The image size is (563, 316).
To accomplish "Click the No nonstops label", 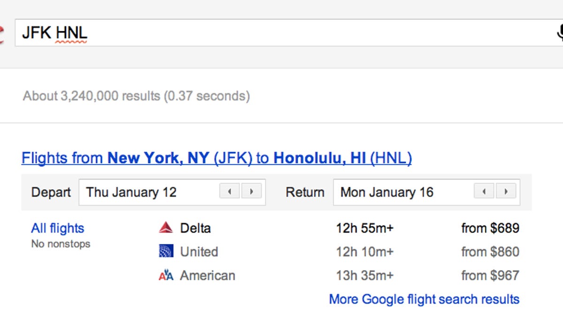I will 61,243.
